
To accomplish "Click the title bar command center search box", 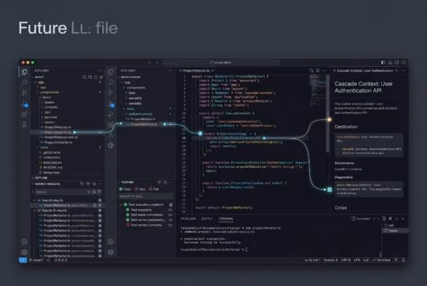I will coord(221,62).
